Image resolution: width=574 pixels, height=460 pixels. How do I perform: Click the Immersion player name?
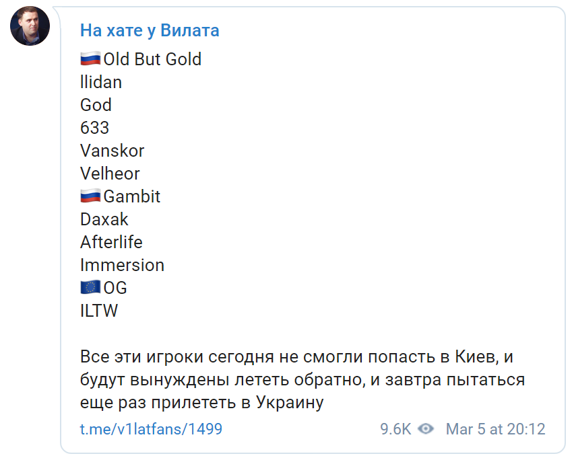pyautogui.click(x=122, y=265)
